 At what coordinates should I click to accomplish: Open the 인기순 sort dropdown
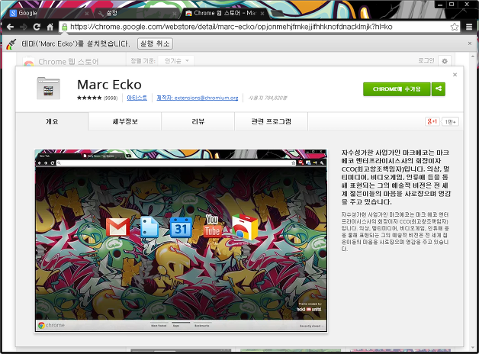[176, 61]
